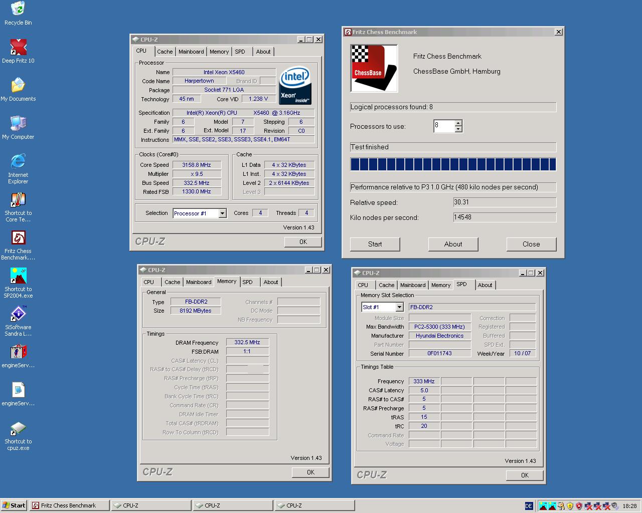
Task: Click About button in Fritz Chess Benchmark
Action: pos(453,244)
